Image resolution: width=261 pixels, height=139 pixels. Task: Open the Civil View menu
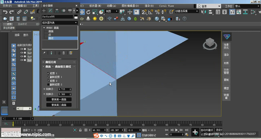tap(166, 6)
